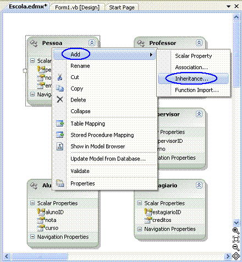Collapse Scalar Properties in Aluno entity
Screen dimensions: 242x262
coord(32,203)
